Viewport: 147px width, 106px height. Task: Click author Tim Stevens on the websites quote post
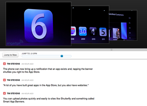tap(14, 80)
